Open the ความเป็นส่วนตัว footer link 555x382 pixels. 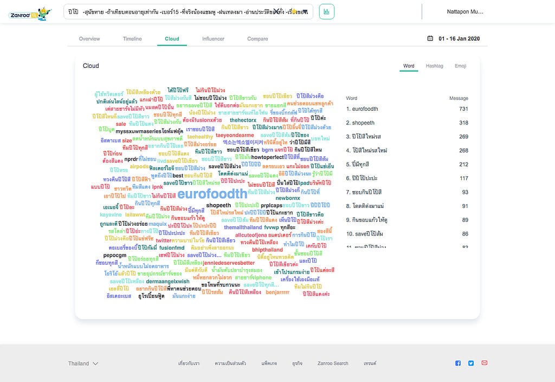[230, 363]
